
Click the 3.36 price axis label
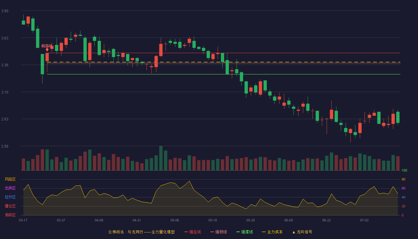point(5,65)
